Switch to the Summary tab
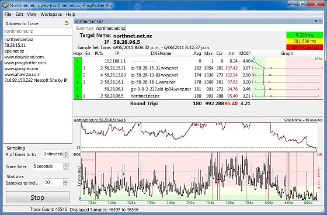Image resolution: width=327 pixels, height=215 pixels. coord(85,28)
